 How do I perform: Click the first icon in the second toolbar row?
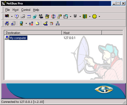point(7,23)
